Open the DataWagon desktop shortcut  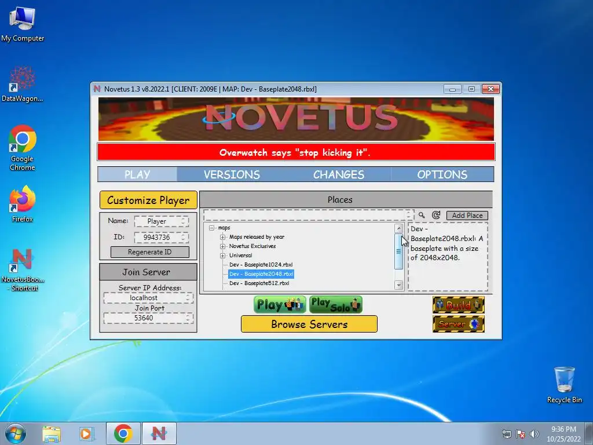click(23, 84)
